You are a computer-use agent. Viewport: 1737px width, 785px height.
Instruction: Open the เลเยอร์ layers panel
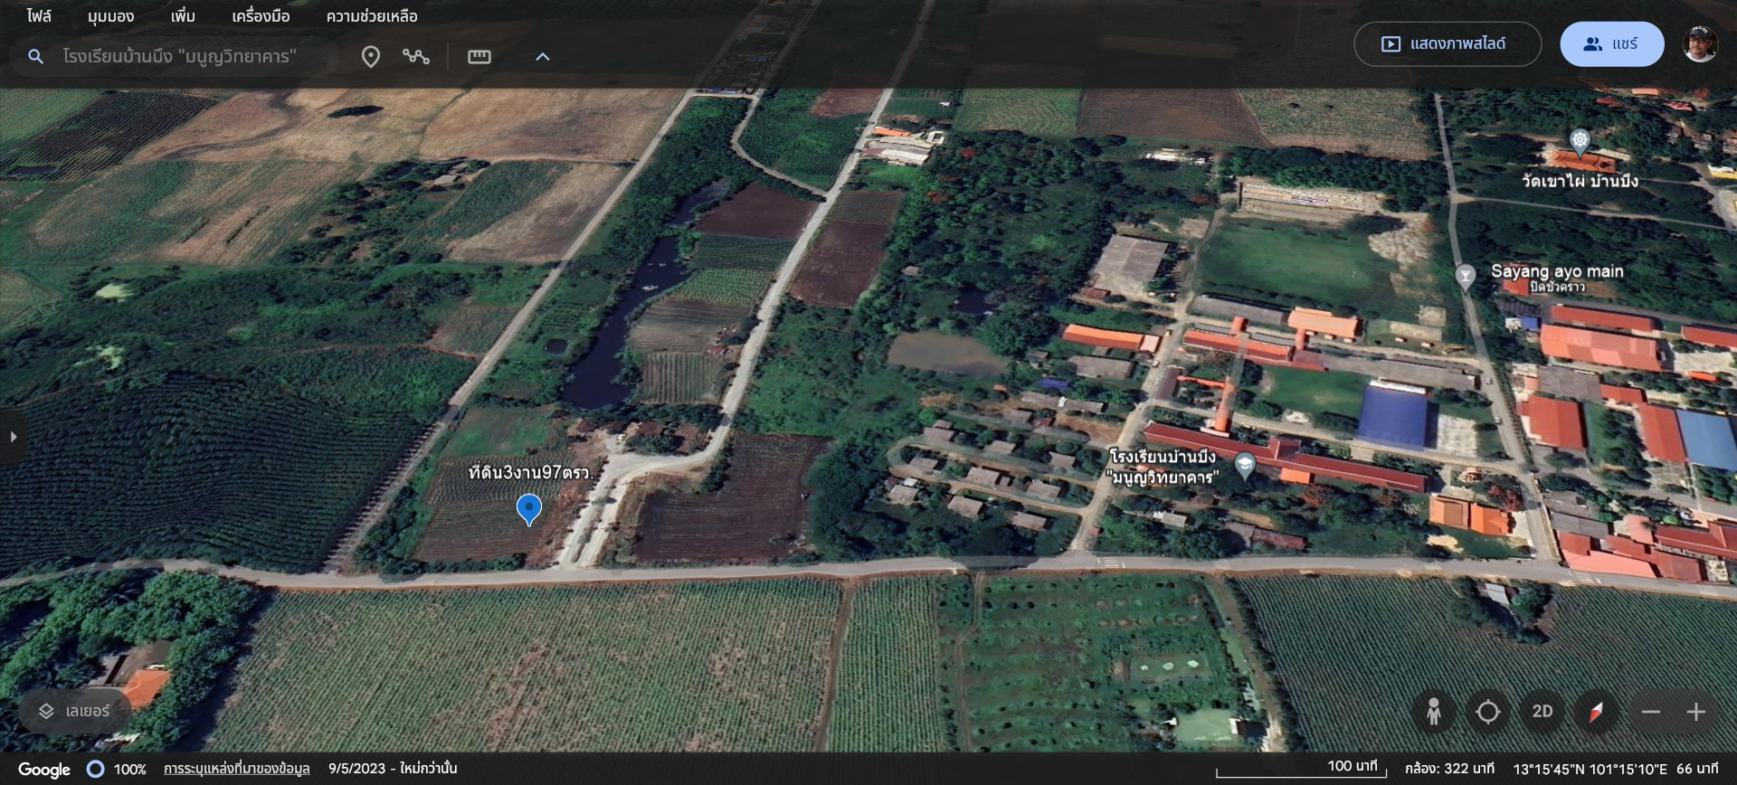click(x=74, y=712)
